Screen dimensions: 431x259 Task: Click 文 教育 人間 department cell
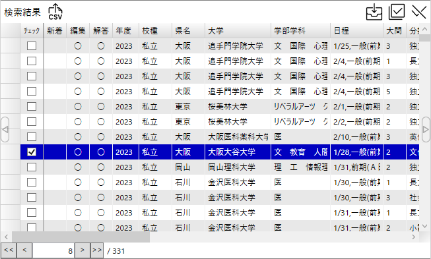pyautogui.click(x=300, y=152)
